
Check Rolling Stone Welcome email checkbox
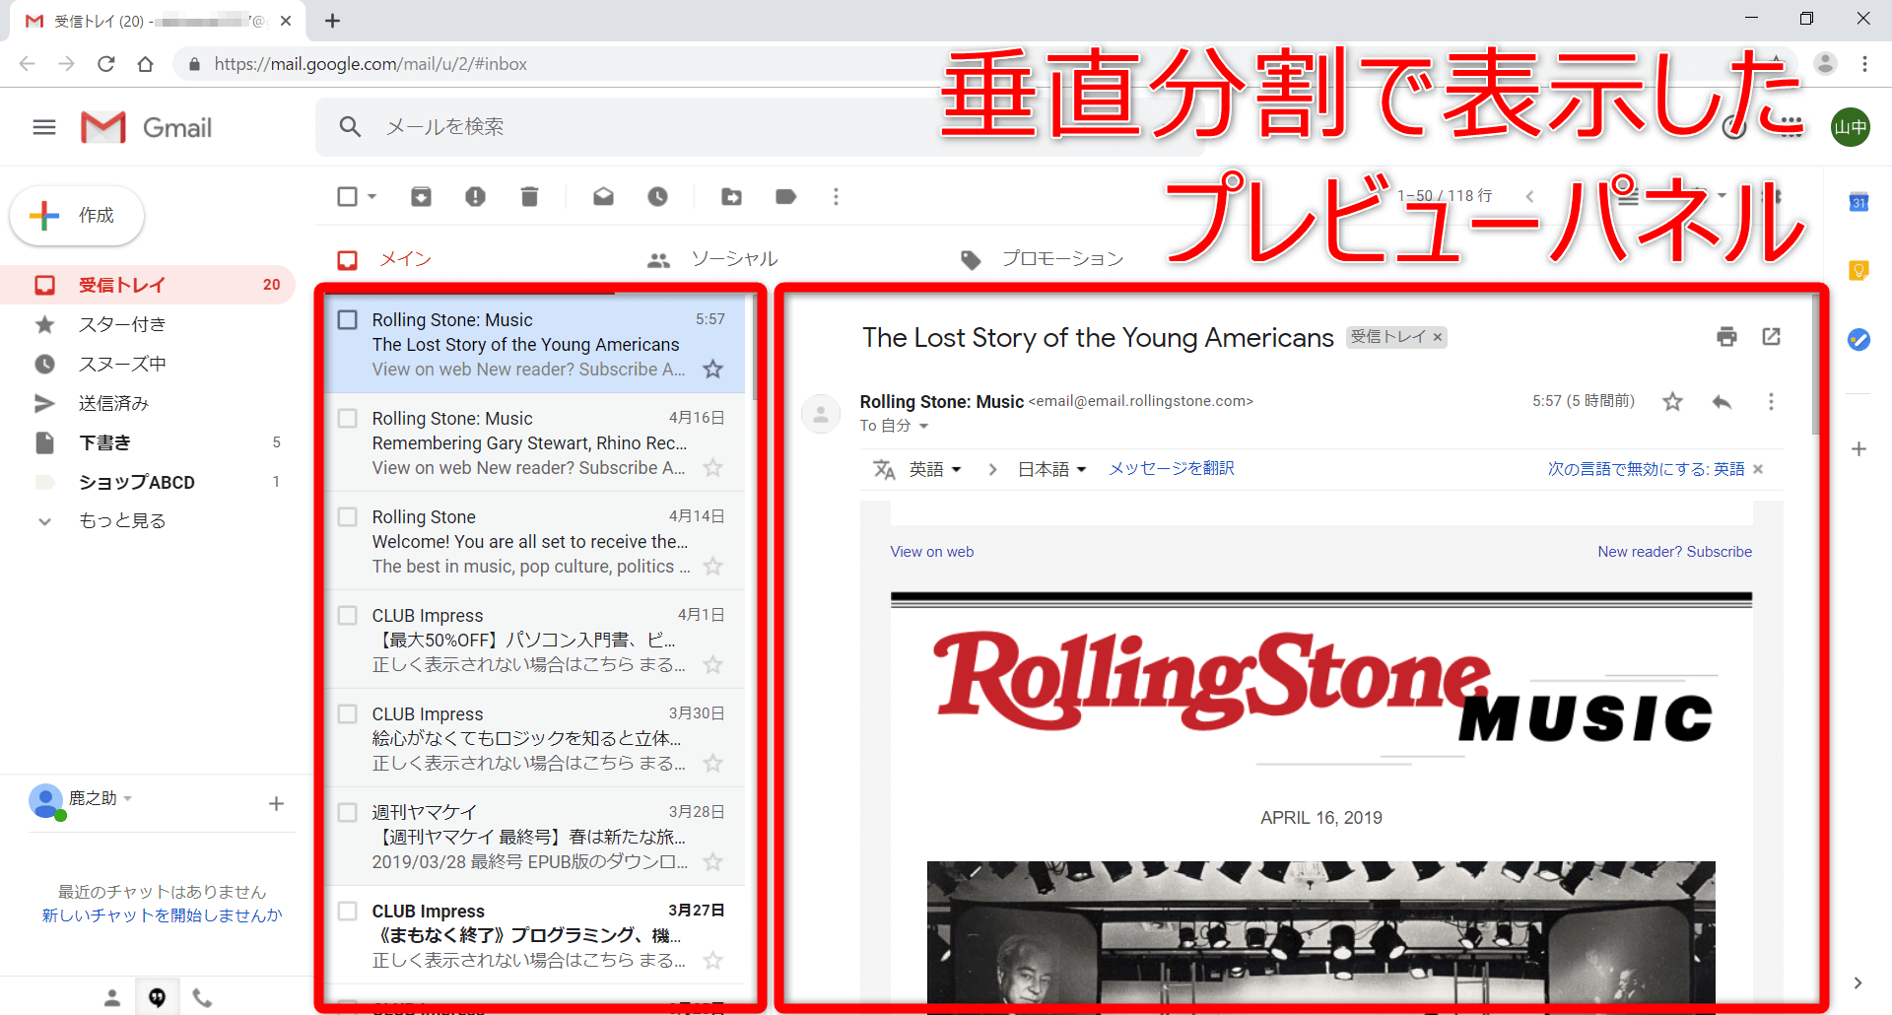point(347,517)
